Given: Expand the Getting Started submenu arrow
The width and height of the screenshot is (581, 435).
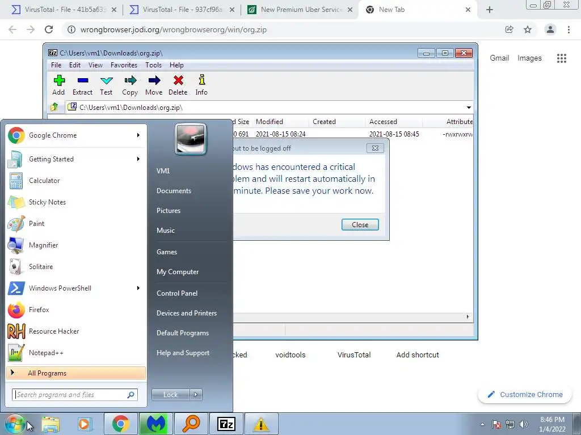Looking at the screenshot, I should tap(138, 159).
